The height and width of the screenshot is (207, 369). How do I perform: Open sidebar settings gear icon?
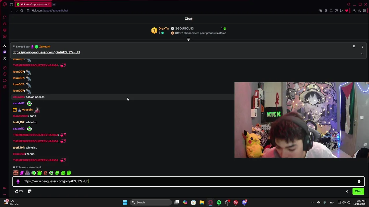(x=5, y=87)
